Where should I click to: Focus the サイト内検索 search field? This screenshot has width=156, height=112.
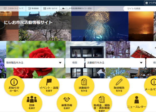pyautogui.click(x=140, y=9)
